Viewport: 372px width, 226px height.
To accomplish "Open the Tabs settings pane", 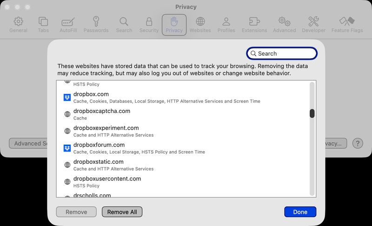I will click(x=43, y=25).
